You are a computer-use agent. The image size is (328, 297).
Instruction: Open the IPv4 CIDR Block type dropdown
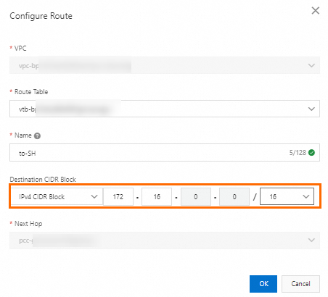point(57,196)
